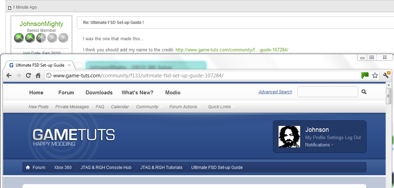Close the Ultimate FSD Set-up Guide tab
Image resolution: width=394 pixels, height=188 pixels.
point(69,65)
